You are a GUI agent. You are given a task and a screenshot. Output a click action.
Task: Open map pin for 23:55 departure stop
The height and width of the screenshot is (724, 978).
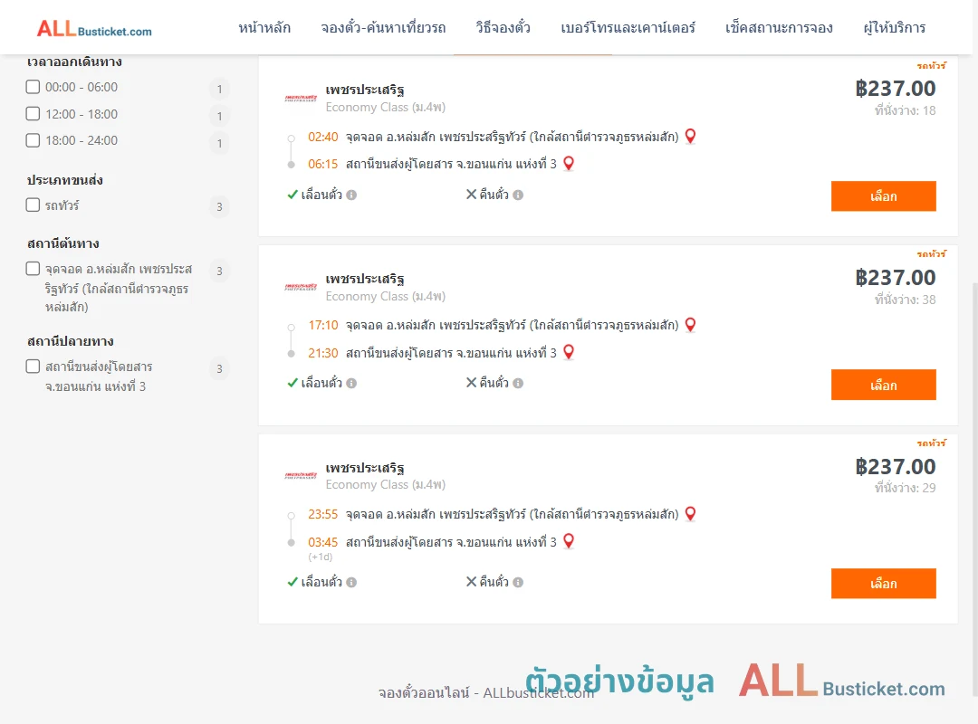[690, 514]
